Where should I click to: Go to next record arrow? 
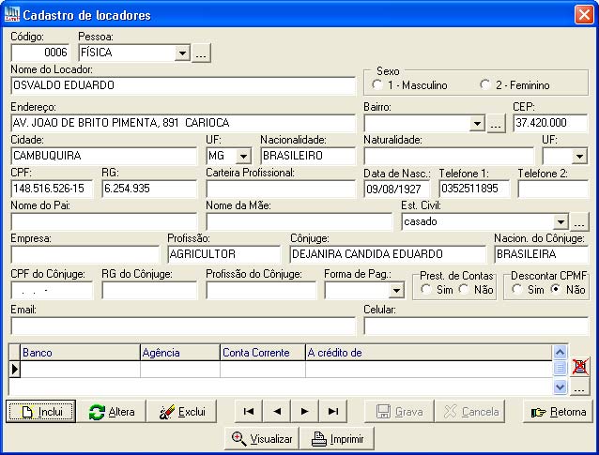click(x=304, y=412)
